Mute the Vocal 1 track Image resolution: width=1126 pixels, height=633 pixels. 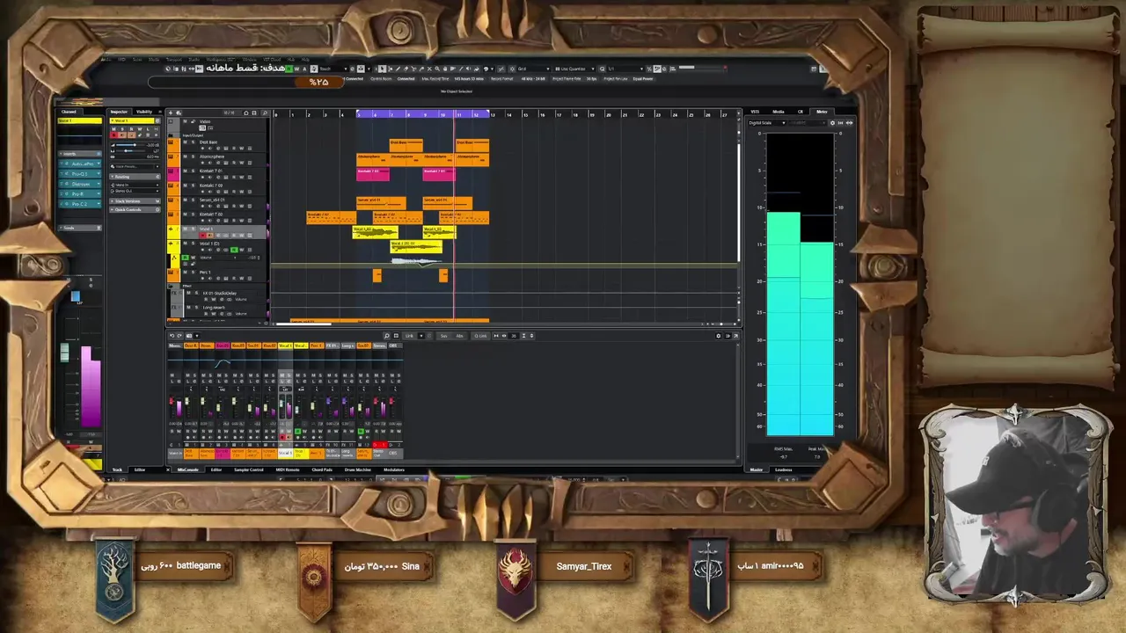click(x=185, y=229)
